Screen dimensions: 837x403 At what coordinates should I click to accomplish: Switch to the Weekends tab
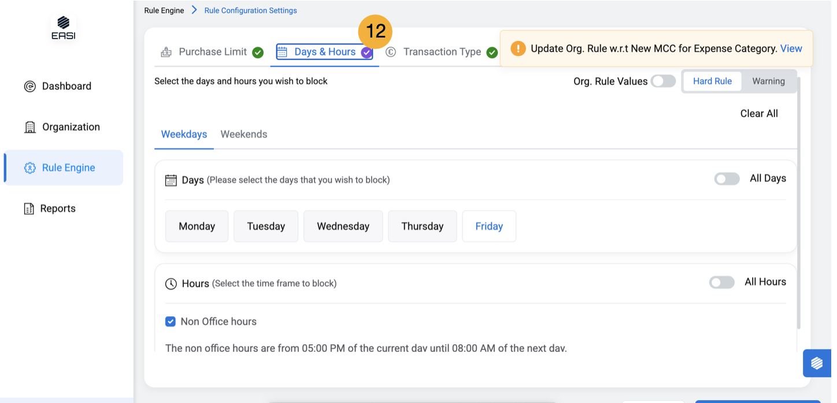(x=243, y=135)
